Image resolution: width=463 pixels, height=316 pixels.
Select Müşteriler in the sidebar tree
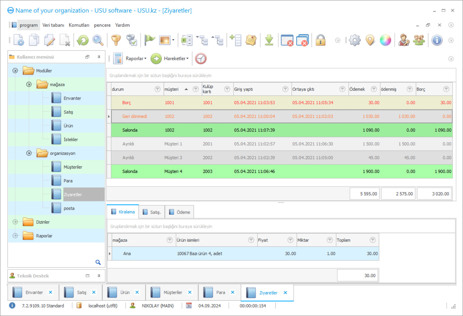pos(73,167)
